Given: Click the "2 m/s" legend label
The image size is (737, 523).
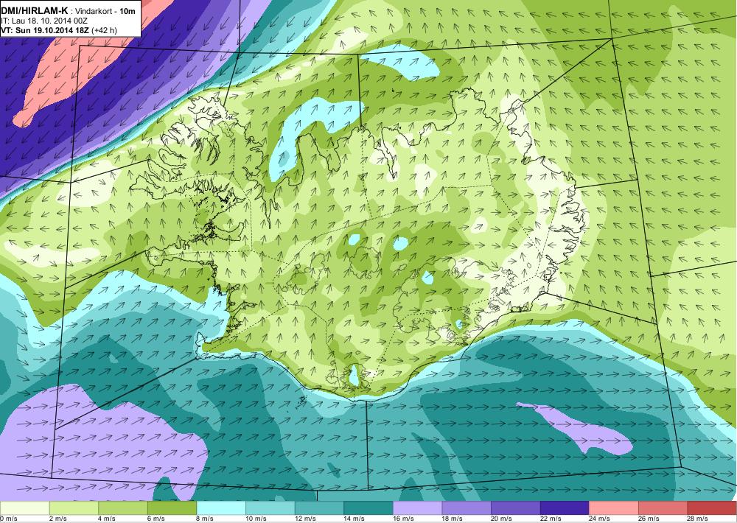Looking at the screenshot, I should point(57,519).
